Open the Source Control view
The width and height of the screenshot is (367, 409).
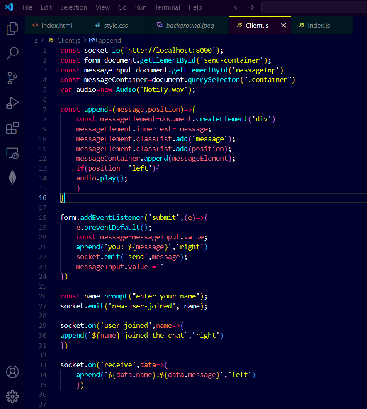click(12, 78)
